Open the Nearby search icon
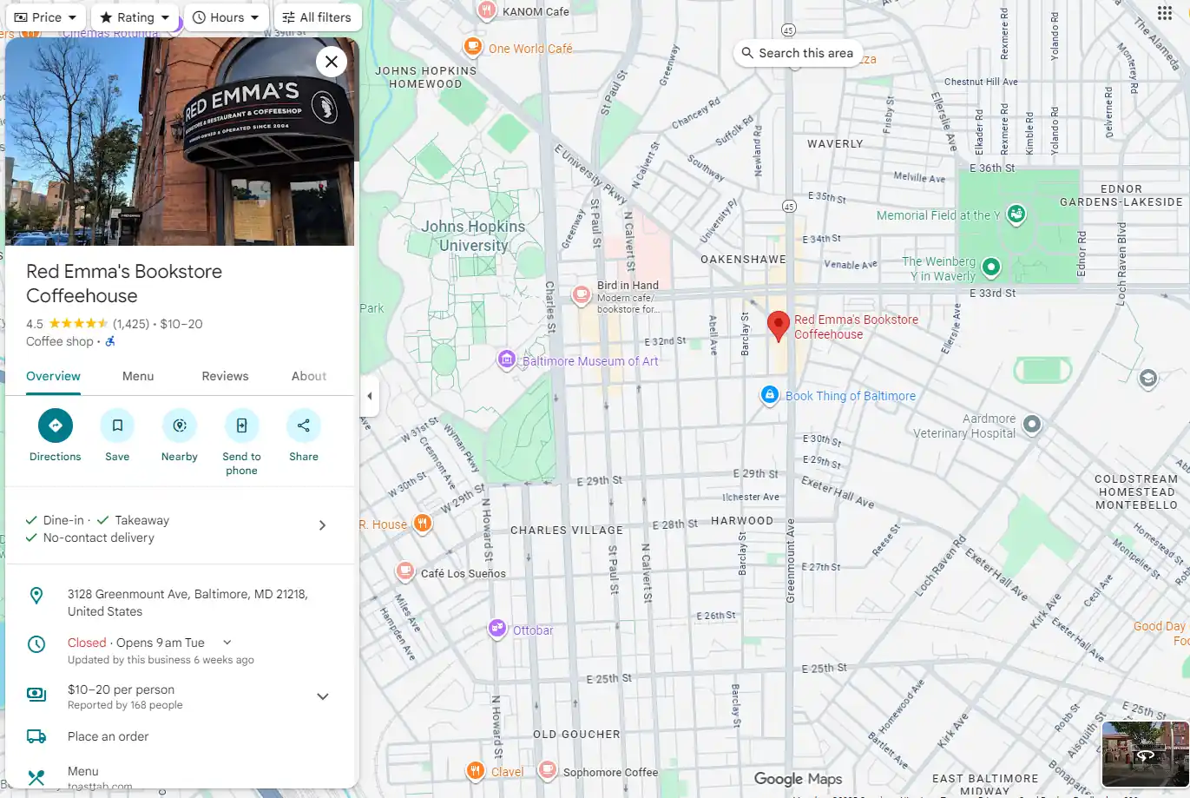This screenshot has width=1190, height=798. tap(180, 425)
